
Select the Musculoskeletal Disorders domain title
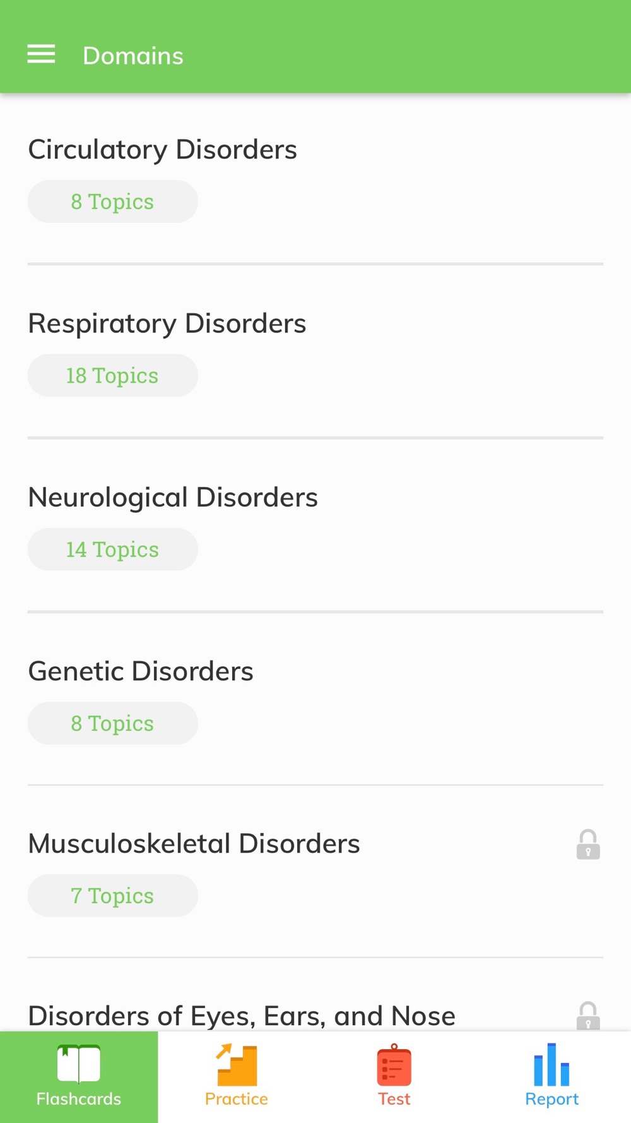click(x=194, y=844)
